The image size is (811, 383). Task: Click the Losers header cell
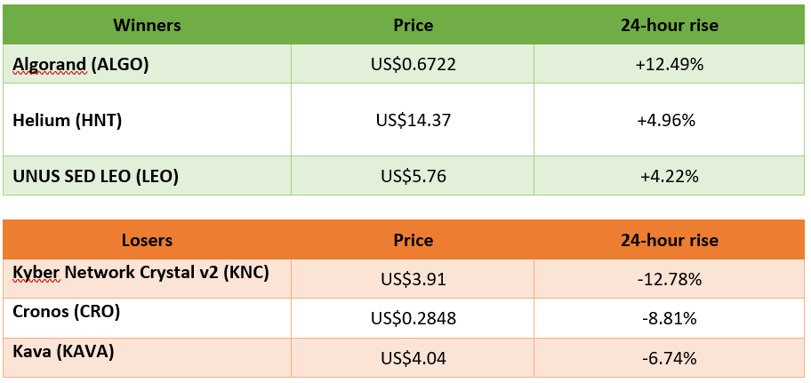pos(147,240)
